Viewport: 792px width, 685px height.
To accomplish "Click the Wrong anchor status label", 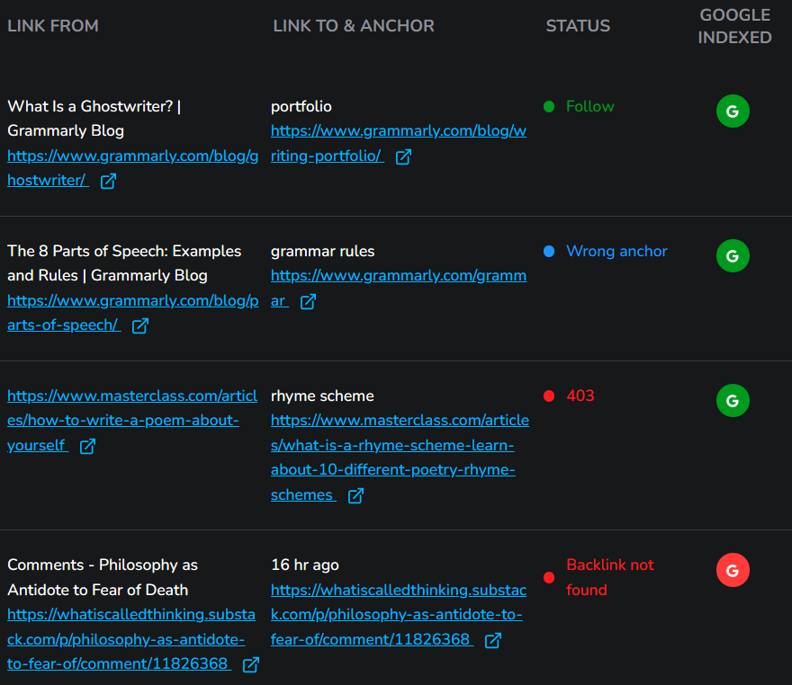I will click(x=616, y=251).
